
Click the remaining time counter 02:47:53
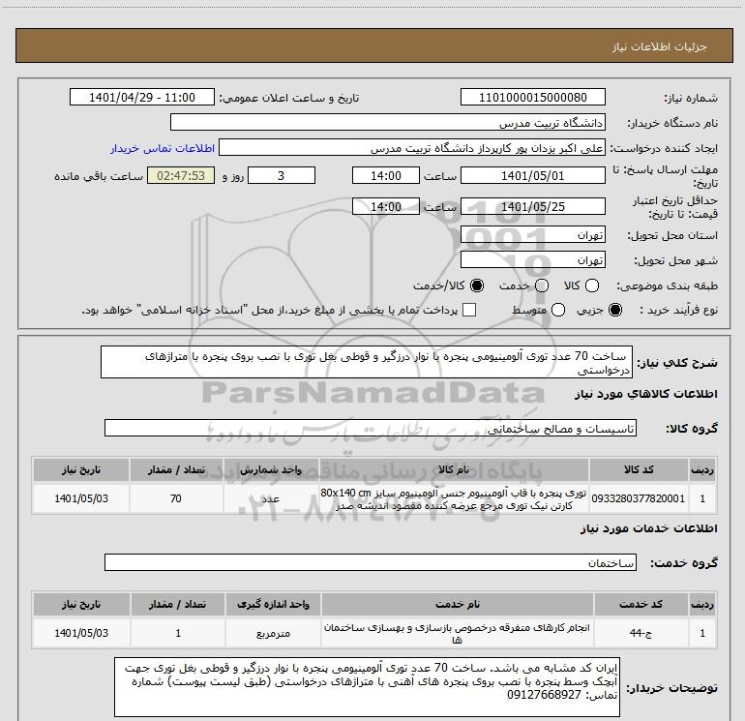click(x=181, y=175)
